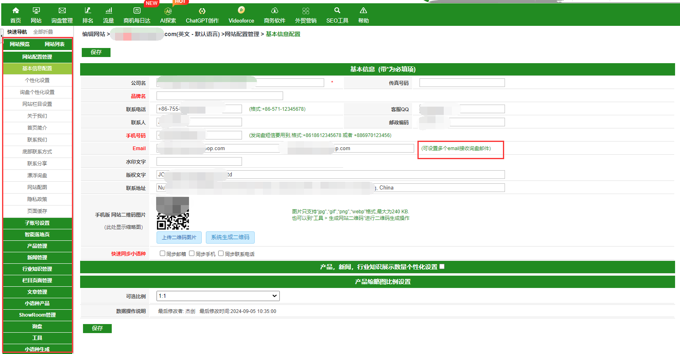Open the 可选比例 1:1 dropdown
Screen dimensions: 680x354
[x=218, y=296]
